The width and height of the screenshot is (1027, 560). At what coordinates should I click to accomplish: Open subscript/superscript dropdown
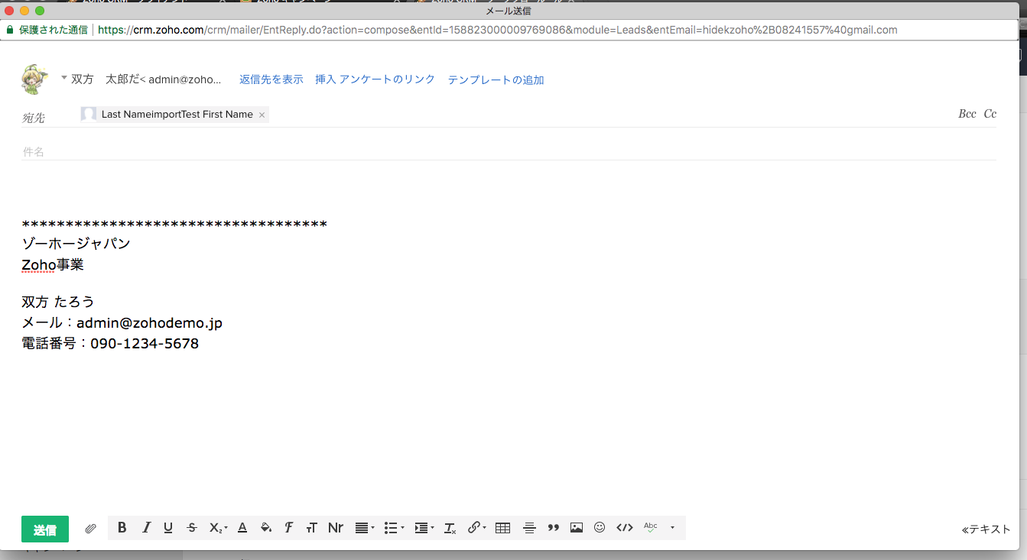pos(218,528)
